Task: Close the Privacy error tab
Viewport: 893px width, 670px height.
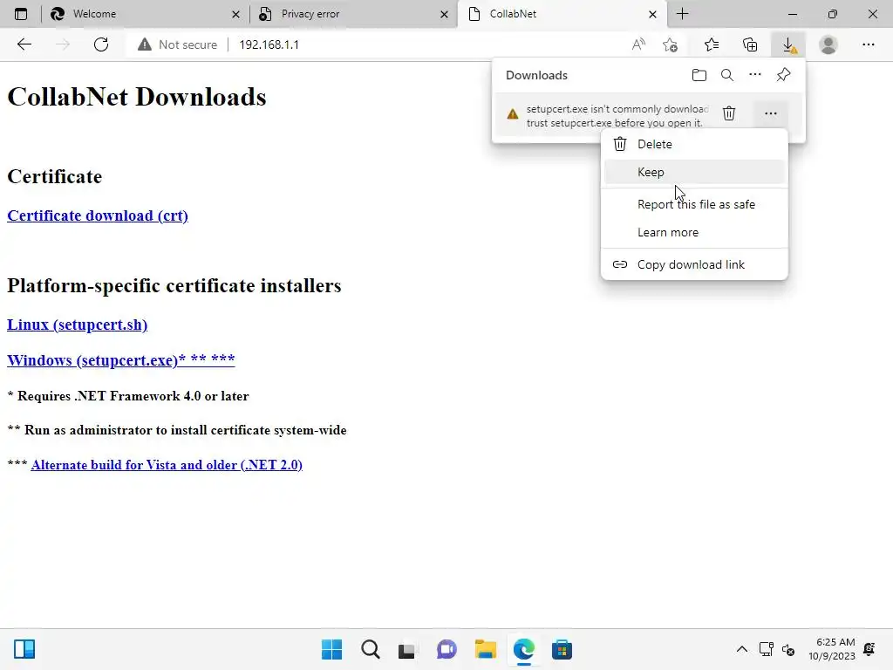Action: 444,14
